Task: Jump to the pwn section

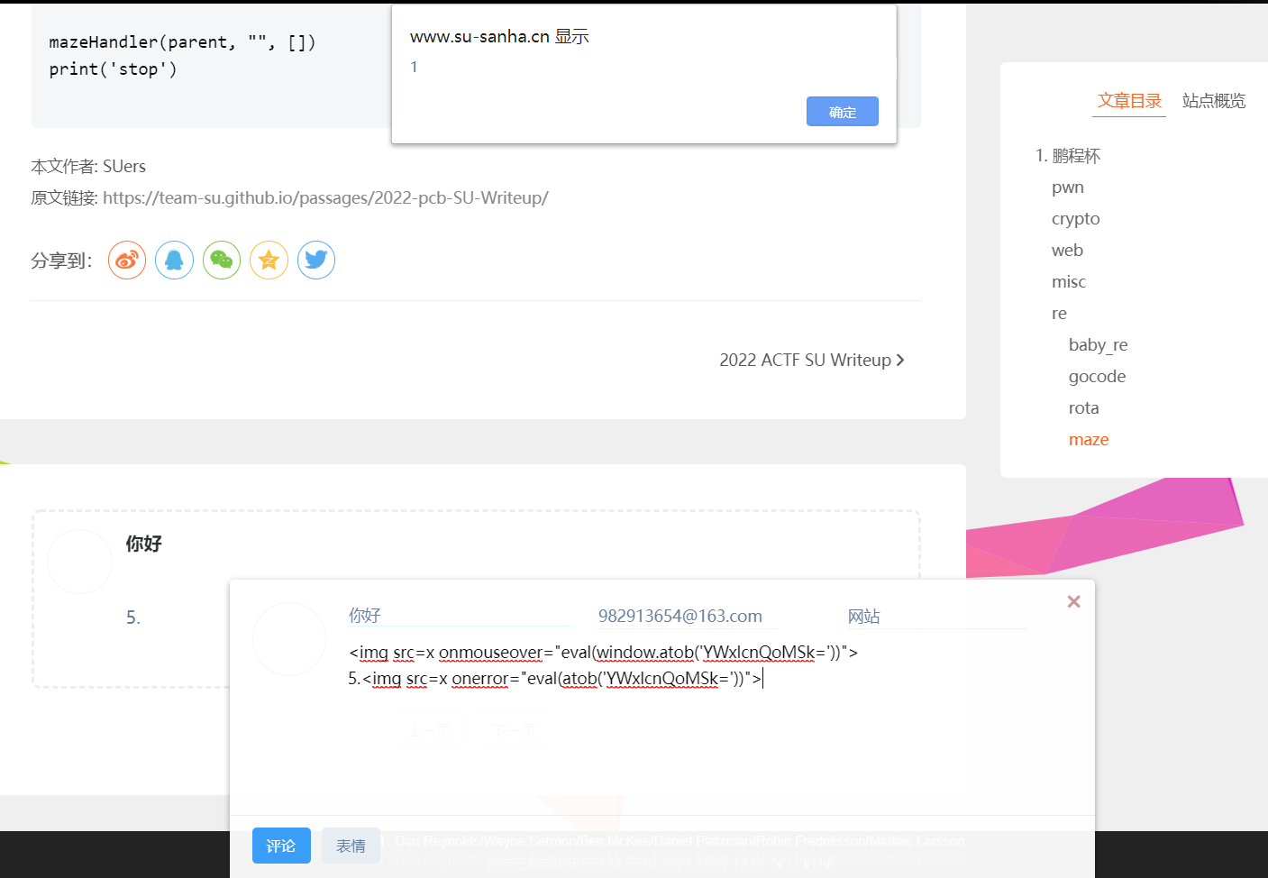Action: pyautogui.click(x=1067, y=187)
